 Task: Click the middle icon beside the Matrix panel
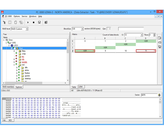point(160,42)
